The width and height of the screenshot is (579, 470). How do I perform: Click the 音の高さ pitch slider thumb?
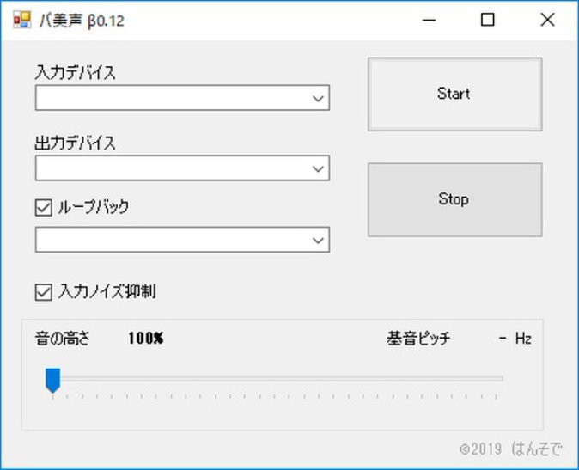52,379
